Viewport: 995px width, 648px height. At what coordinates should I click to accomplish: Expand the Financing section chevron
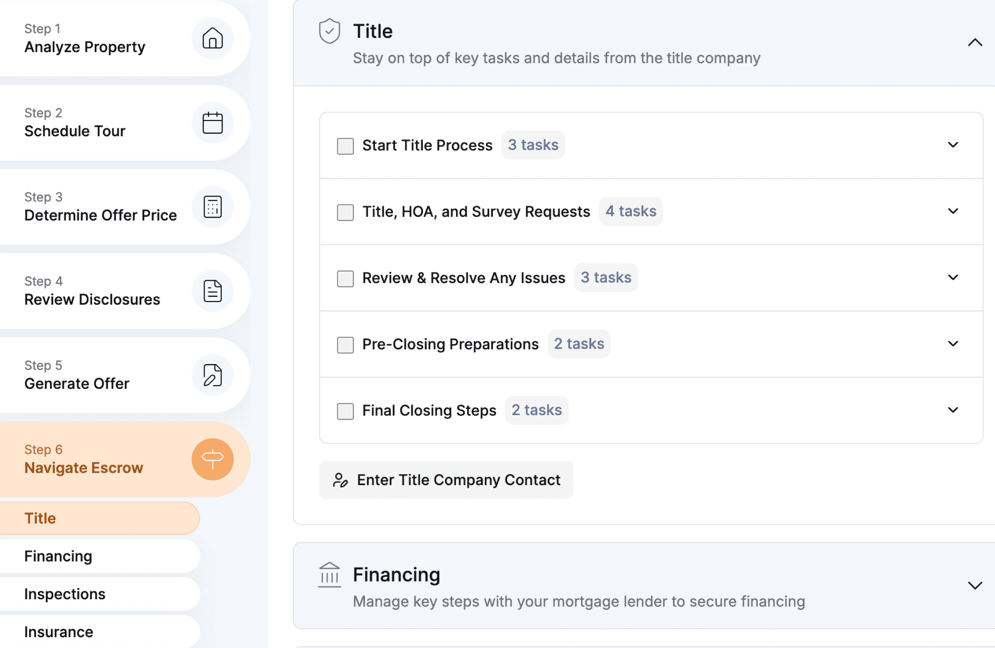coord(975,585)
